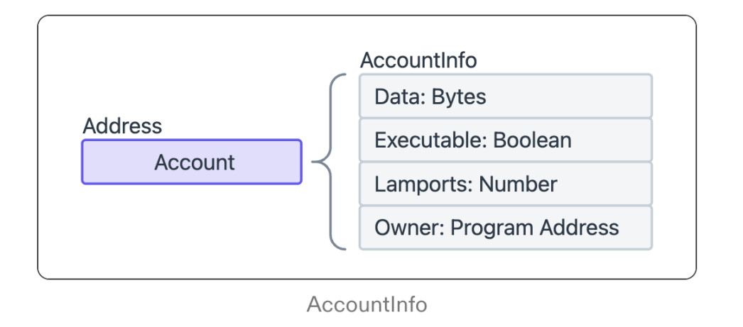743x327 pixels.
Task: Click the Account text inside purple box
Action: click(x=195, y=162)
